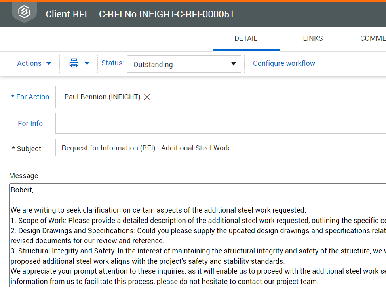Click the C-RFI number in header
Screen dimensions: 386x295
tap(166, 14)
